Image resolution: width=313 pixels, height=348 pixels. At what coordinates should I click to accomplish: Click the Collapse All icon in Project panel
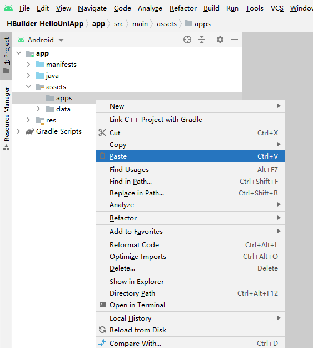[202, 40]
